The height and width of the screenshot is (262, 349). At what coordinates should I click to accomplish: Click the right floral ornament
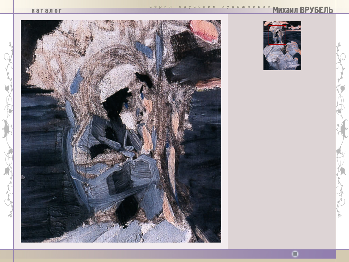coord(342,130)
